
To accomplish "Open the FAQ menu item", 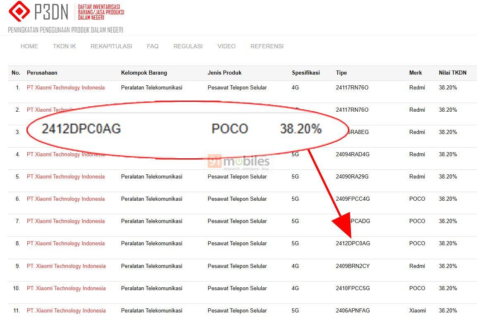I will click(153, 46).
